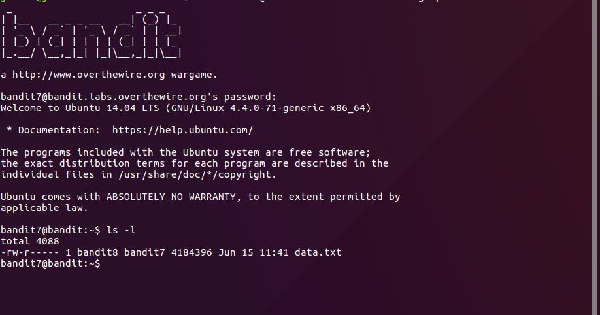The image size is (600, 315).
Task: Click the bandit ASCII art banner
Action: [91, 35]
